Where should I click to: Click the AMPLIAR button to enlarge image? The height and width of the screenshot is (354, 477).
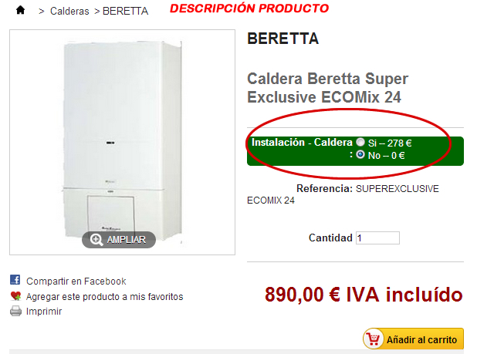point(119,240)
